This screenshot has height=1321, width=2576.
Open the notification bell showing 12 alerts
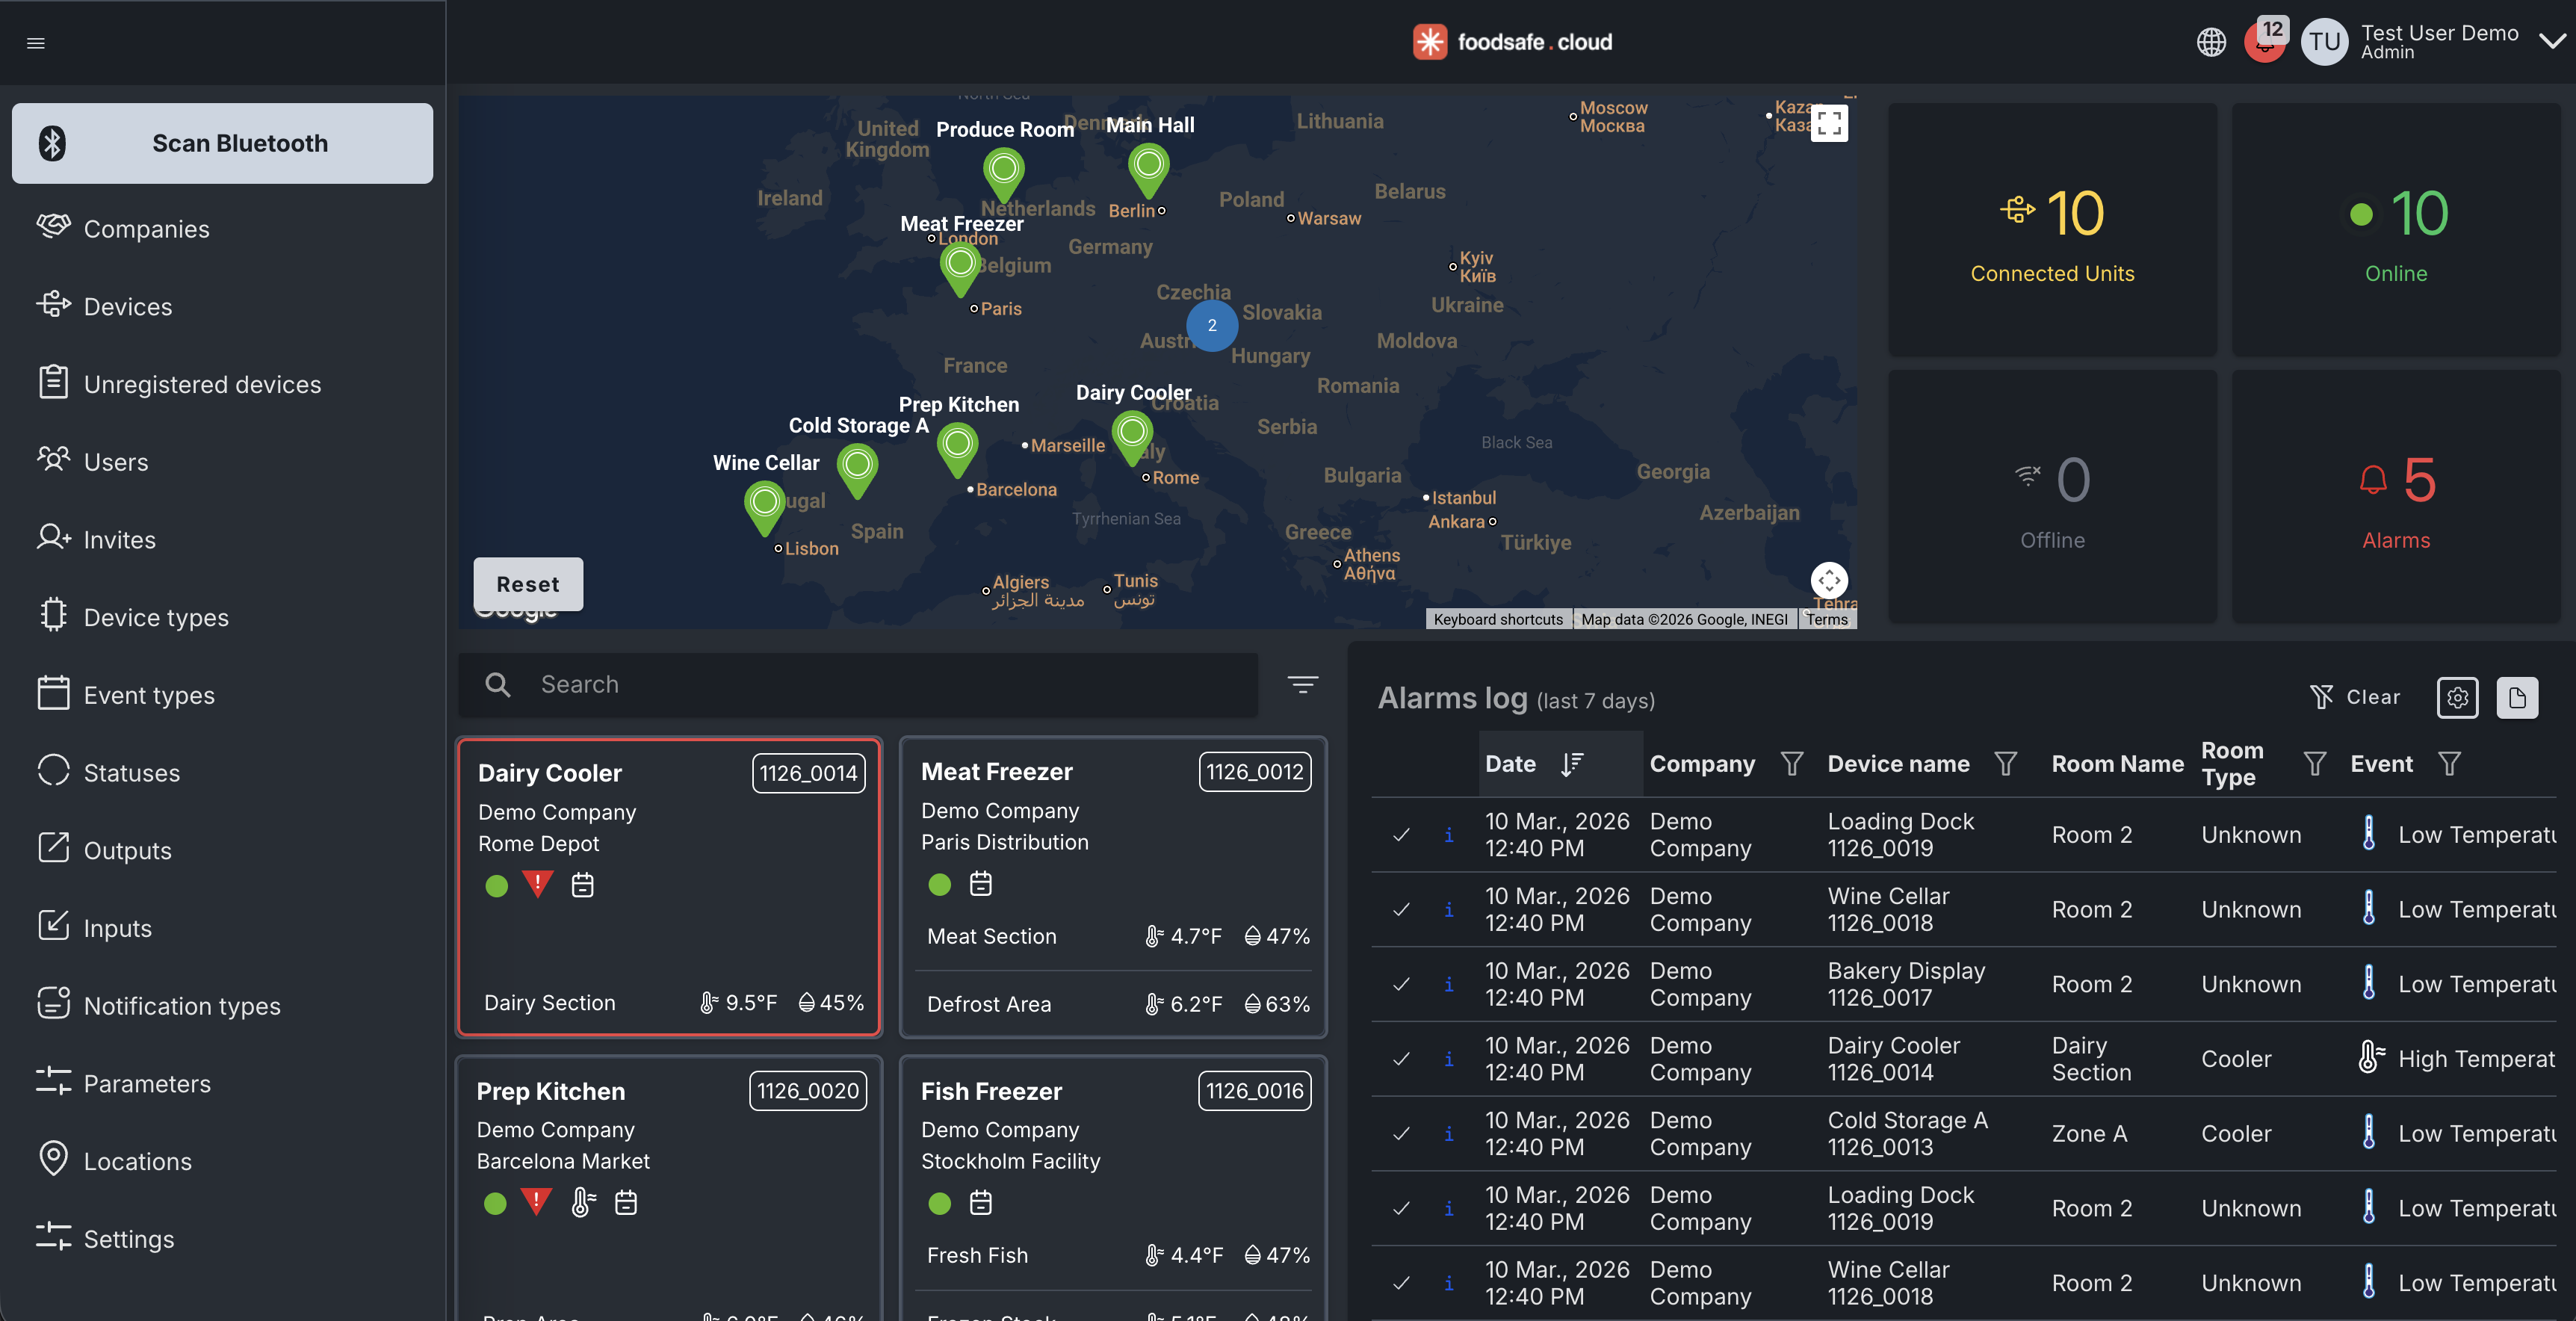pos(2263,44)
